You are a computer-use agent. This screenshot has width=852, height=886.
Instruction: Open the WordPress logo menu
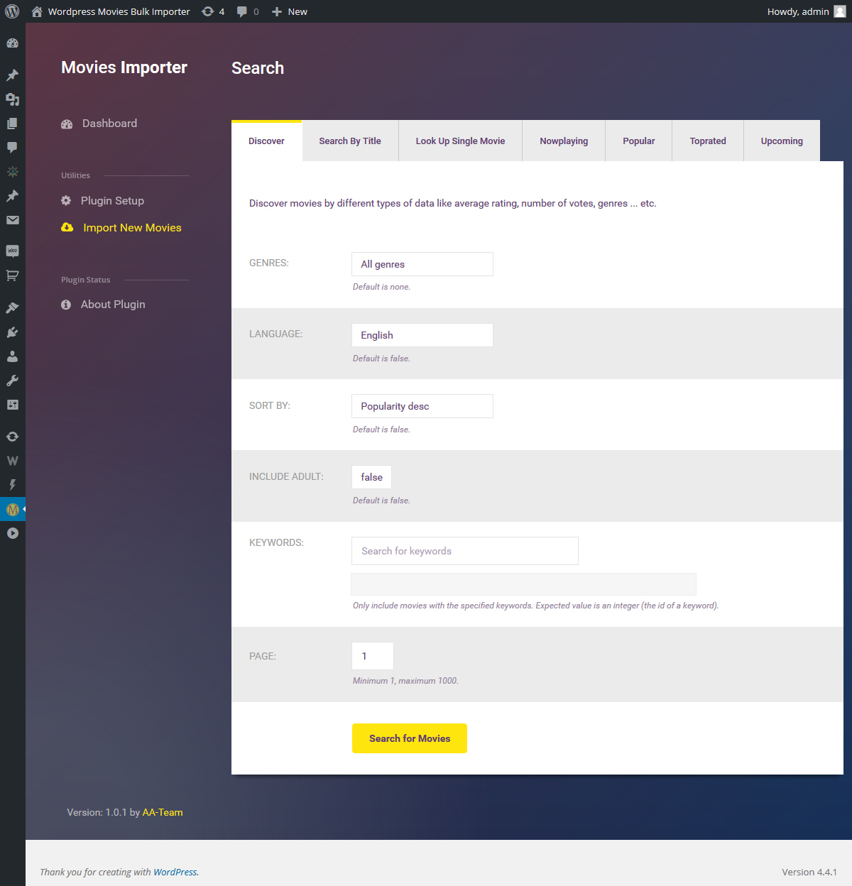click(12, 11)
